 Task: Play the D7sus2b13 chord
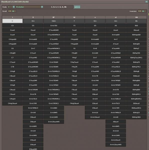click(33, 71)
